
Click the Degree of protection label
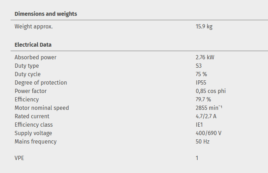tap(41, 82)
